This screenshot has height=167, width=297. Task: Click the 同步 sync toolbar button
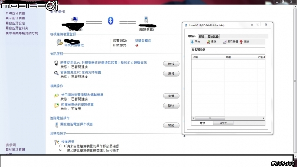[195, 42]
